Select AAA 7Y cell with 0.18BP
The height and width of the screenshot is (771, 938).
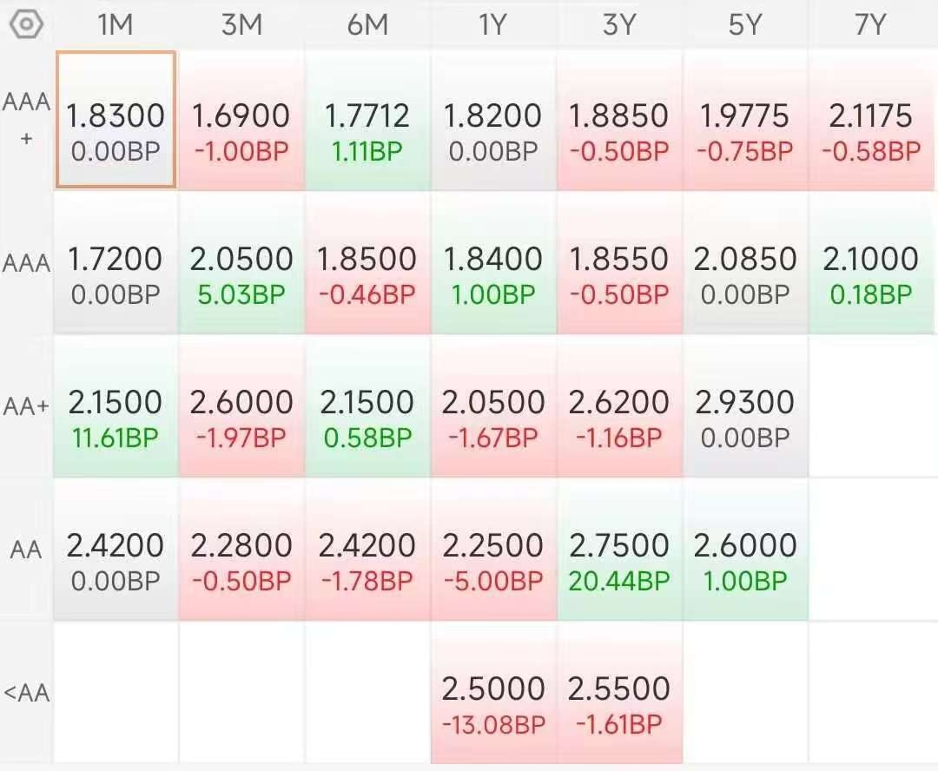(871, 263)
